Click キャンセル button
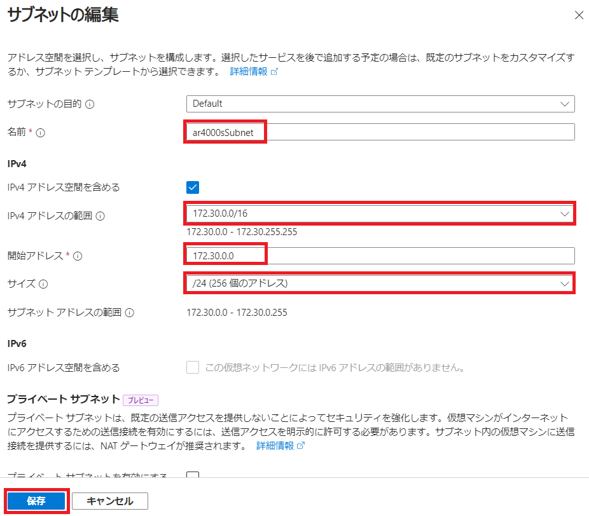Viewport: 589px width, 516px height. click(110, 501)
